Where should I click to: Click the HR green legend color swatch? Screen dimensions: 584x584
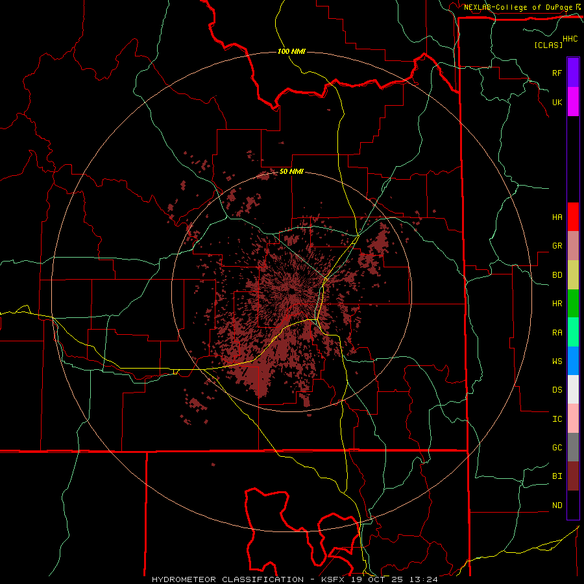pos(573,304)
